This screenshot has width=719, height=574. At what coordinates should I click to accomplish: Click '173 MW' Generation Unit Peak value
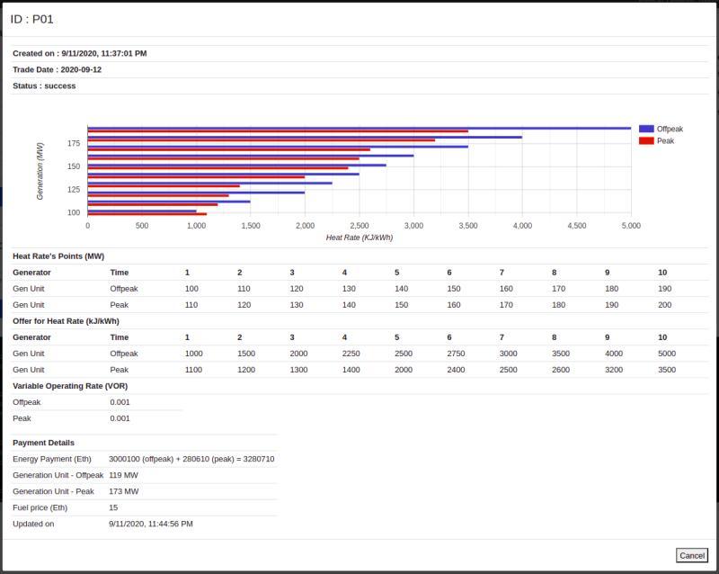click(x=123, y=491)
